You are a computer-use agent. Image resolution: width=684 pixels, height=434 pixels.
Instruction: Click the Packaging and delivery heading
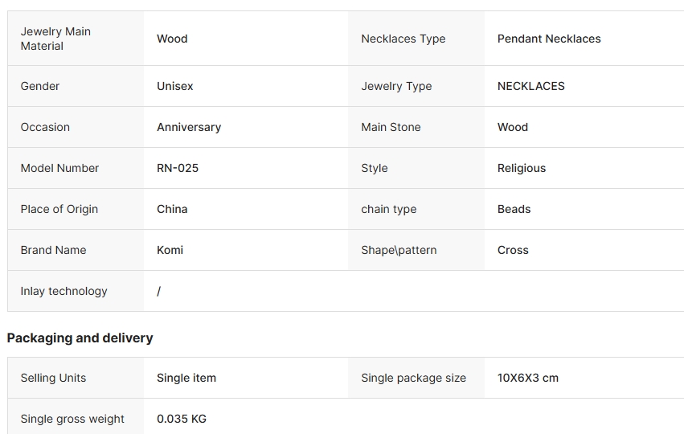80,338
